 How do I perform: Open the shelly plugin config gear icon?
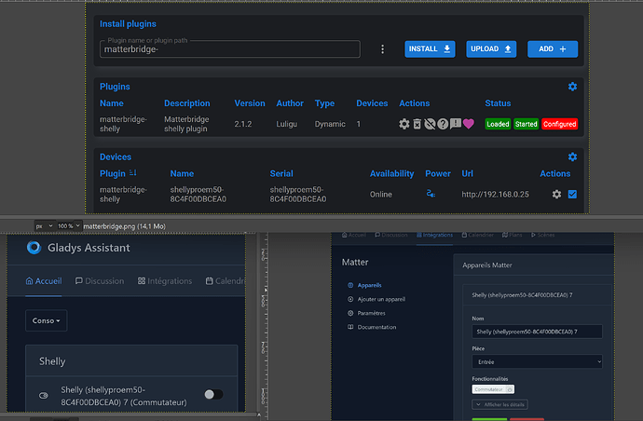pos(404,124)
